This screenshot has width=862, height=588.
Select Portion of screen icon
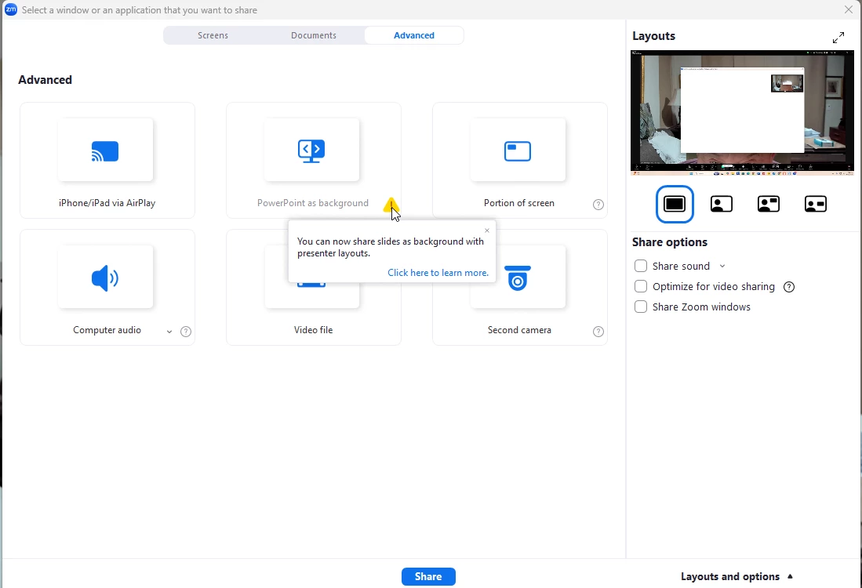(518, 151)
